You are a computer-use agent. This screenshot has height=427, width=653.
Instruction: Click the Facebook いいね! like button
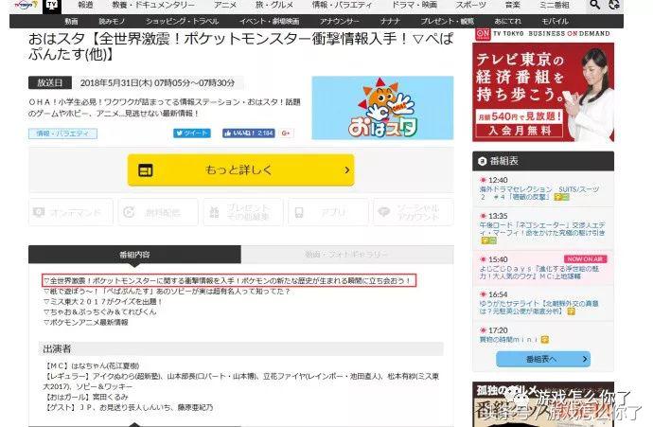click(x=249, y=133)
